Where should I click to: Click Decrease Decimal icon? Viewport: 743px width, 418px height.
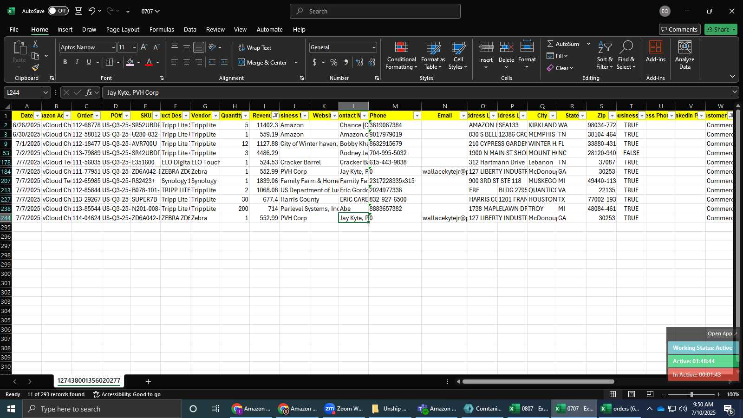click(x=371, y=62)
